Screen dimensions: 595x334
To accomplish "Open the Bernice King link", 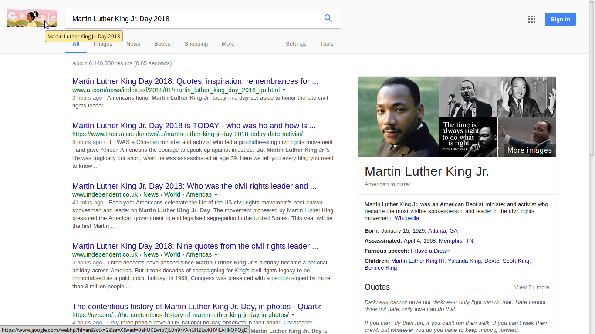I will (x=381, y=268).
